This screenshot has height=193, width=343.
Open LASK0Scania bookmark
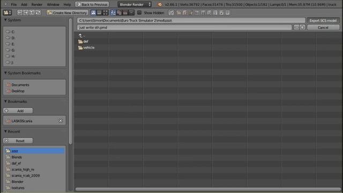(x=31, y=121)
